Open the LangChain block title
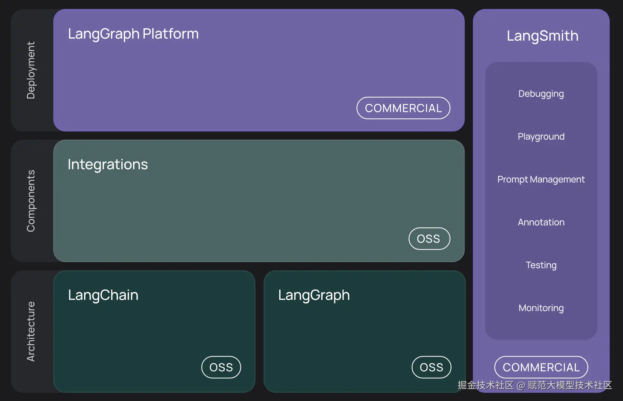623x401 pixels. coord(103,295)
